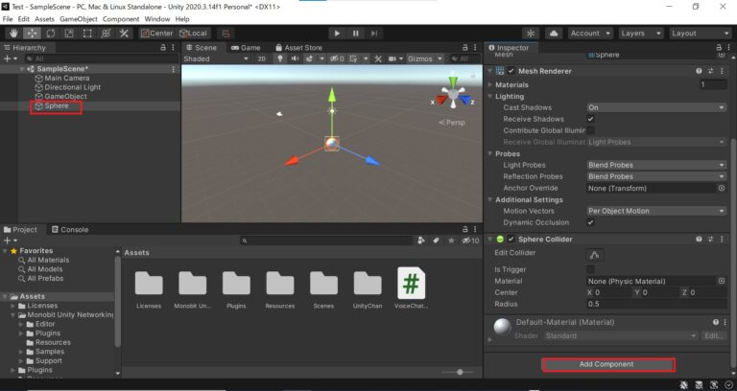
Task: Select the VoiceChat script asset
Action: [x=412, y=288]
